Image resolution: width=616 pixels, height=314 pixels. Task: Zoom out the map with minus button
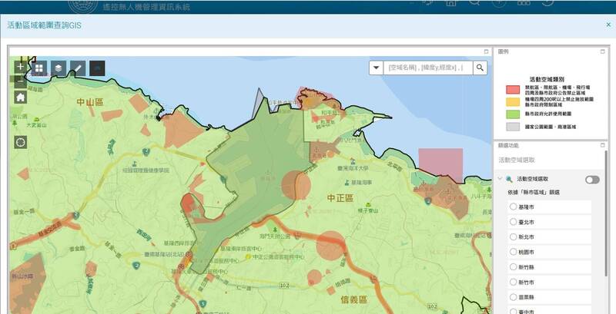[x=21, y=81]
